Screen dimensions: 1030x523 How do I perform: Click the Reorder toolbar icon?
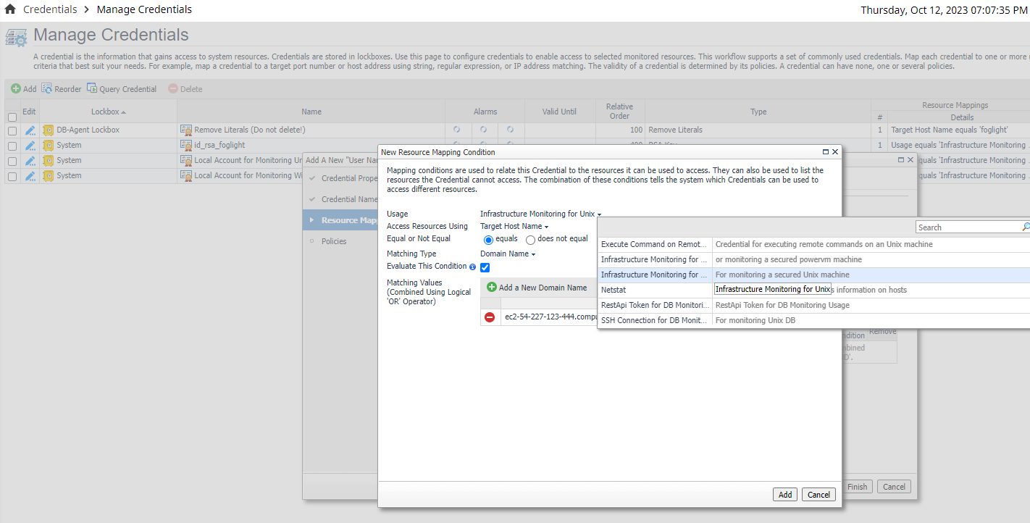coord(47,88)
